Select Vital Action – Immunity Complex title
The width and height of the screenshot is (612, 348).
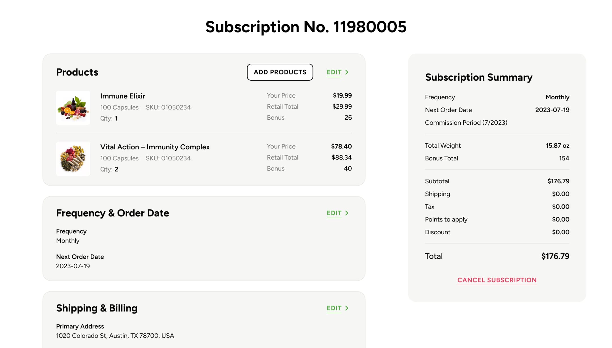(x=155, y=147)
